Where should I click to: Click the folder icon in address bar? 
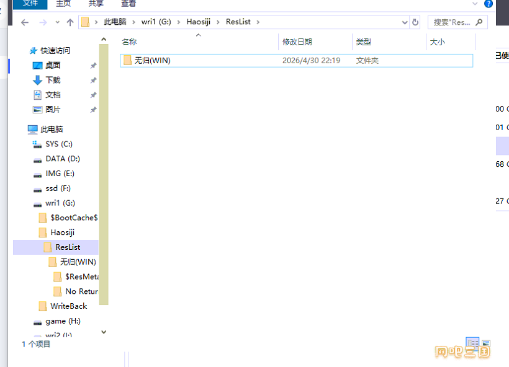[x=86, y=22]
